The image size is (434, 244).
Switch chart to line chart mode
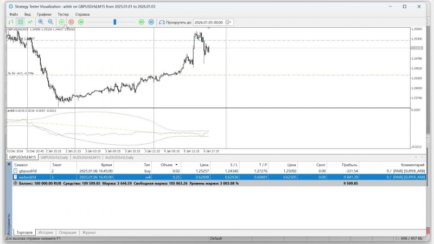[30, 22]
